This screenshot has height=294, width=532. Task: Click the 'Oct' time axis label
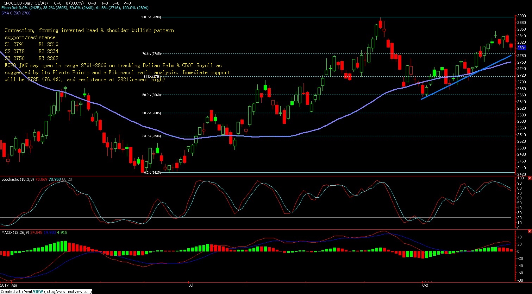(x=426, y=286)
